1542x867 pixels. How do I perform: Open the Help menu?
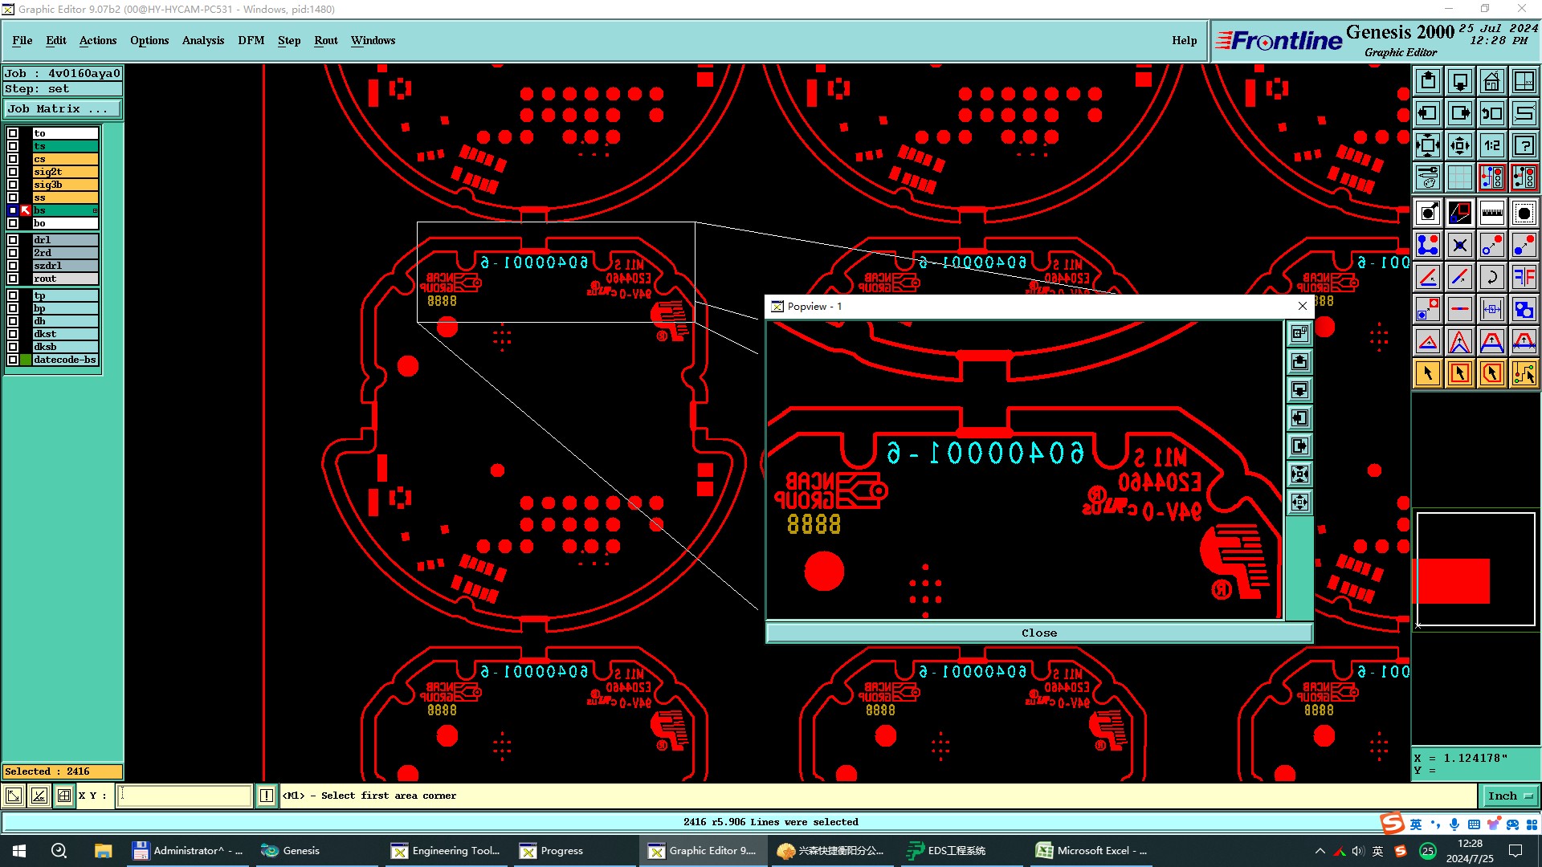(x=1184, y=40)
